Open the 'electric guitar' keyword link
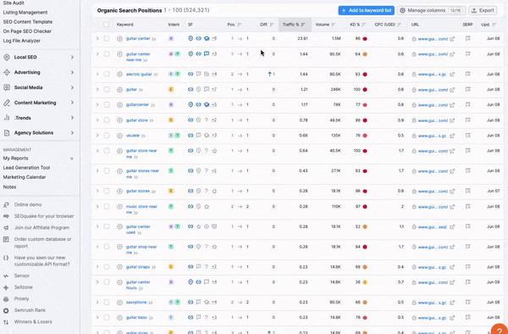Viewport: 508px width, 334px height. pos(139,75)
